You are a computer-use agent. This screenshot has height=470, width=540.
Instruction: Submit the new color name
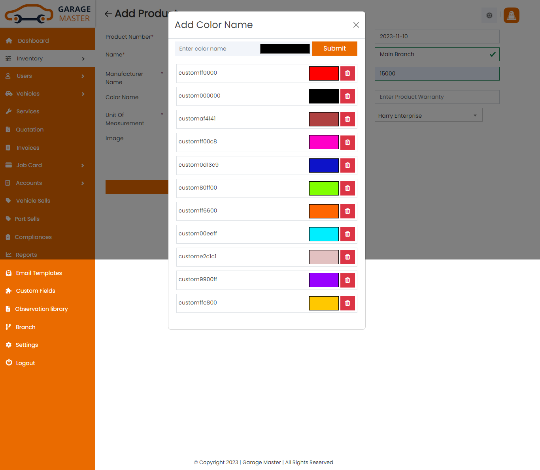click(334, 49)
